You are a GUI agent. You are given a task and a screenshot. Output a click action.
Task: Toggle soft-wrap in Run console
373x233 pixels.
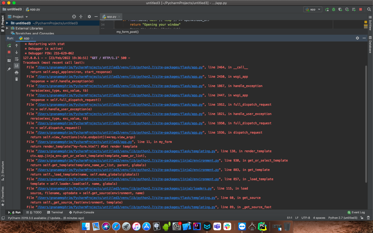(17, 59)
